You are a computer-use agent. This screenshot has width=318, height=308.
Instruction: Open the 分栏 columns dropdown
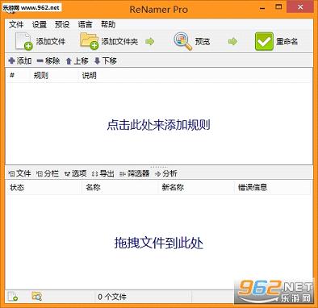48,173
